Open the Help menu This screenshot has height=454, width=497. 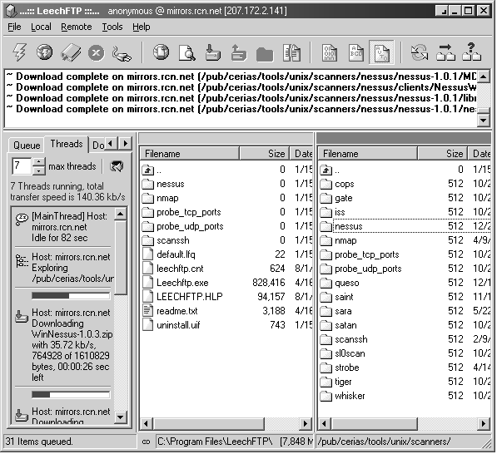coord(141,27)
